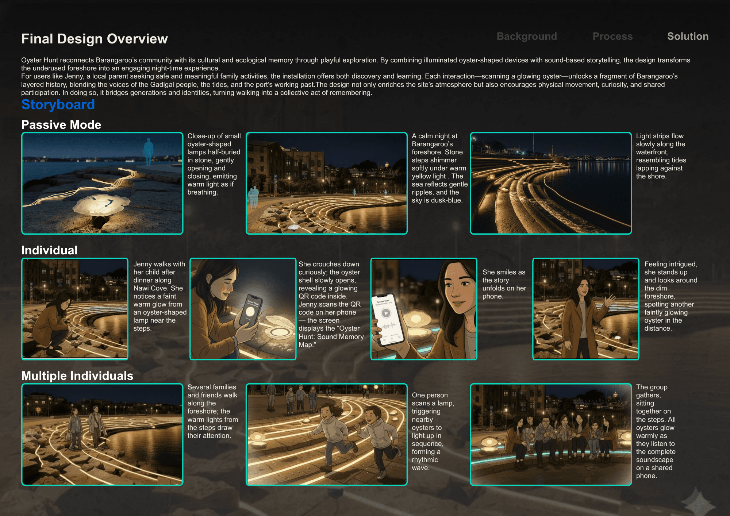The image size is (730, 516).
Task: Open the calm night Barangaroo foreshore image
Action: (326, 183)
